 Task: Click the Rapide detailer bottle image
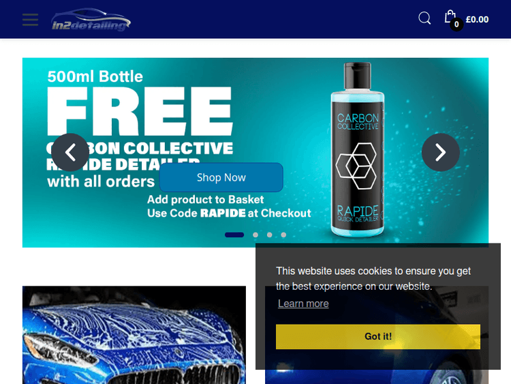[358, 149]
